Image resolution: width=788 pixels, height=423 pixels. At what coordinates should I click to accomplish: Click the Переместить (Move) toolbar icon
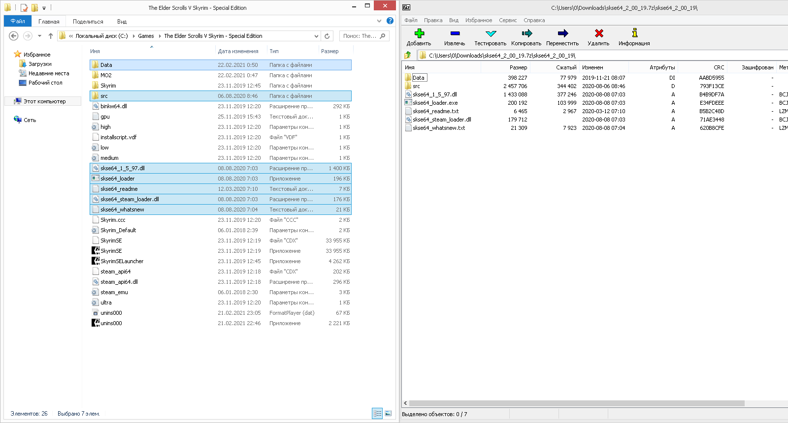563,33
